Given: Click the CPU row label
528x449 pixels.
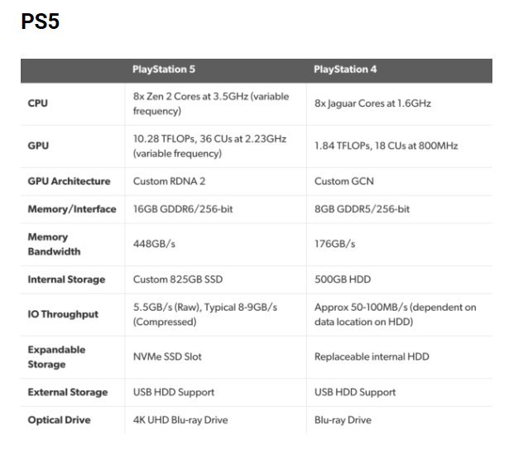Looking at the screenshot, I should pos(38,103).
